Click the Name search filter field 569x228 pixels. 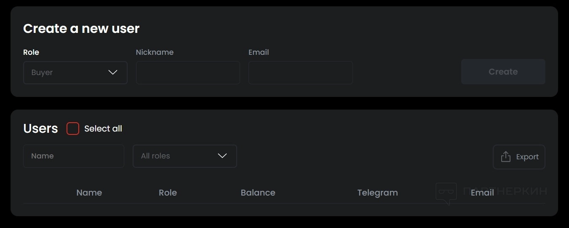point(74,156)
